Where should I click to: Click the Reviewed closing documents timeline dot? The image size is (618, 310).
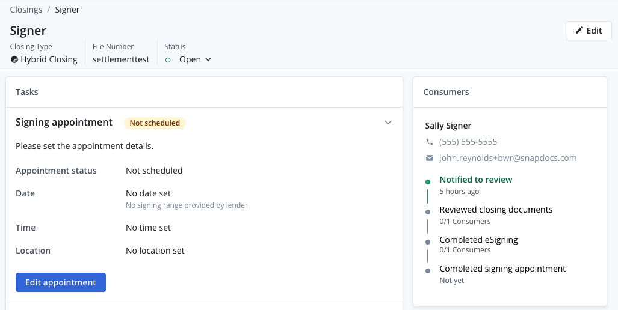tap(428, 212)
